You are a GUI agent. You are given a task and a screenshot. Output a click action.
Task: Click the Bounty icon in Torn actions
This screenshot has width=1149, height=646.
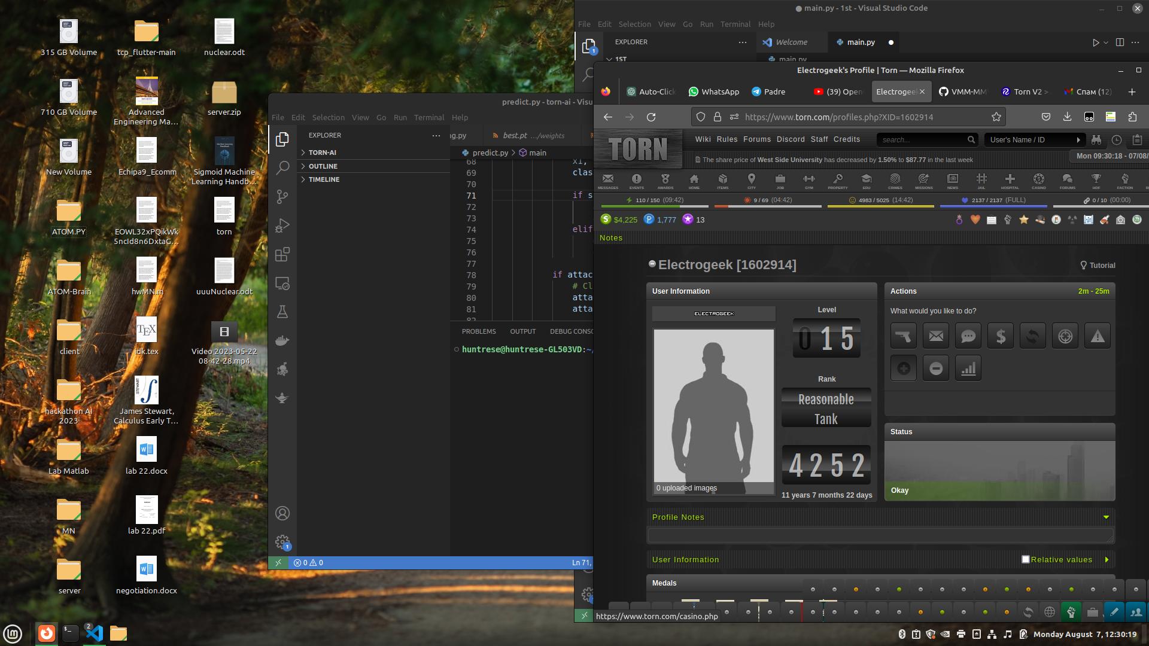point(1065,336)
